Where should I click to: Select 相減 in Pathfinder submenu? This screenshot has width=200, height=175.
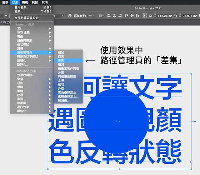[68, 64]
